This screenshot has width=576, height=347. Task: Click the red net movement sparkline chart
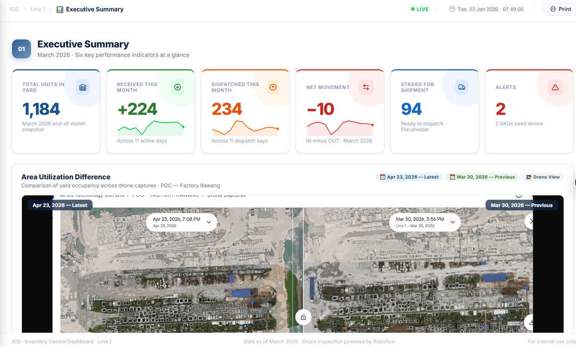[x=340, y=128]
